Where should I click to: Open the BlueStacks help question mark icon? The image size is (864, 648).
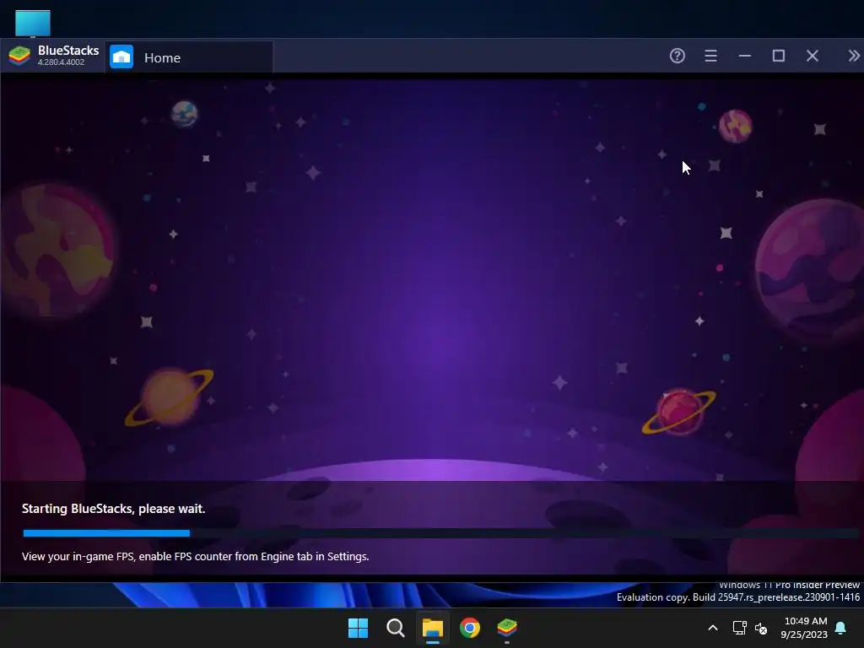click(678, 56)
